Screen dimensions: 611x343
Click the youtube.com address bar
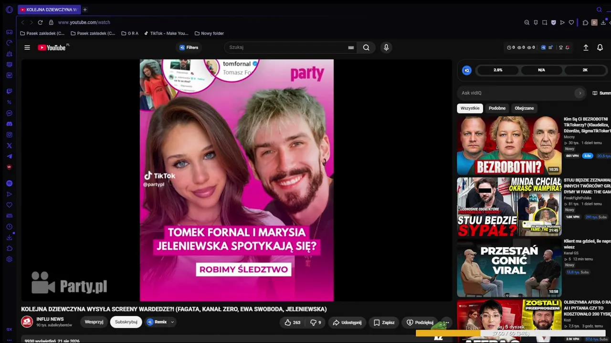click(x=84, y=22)
